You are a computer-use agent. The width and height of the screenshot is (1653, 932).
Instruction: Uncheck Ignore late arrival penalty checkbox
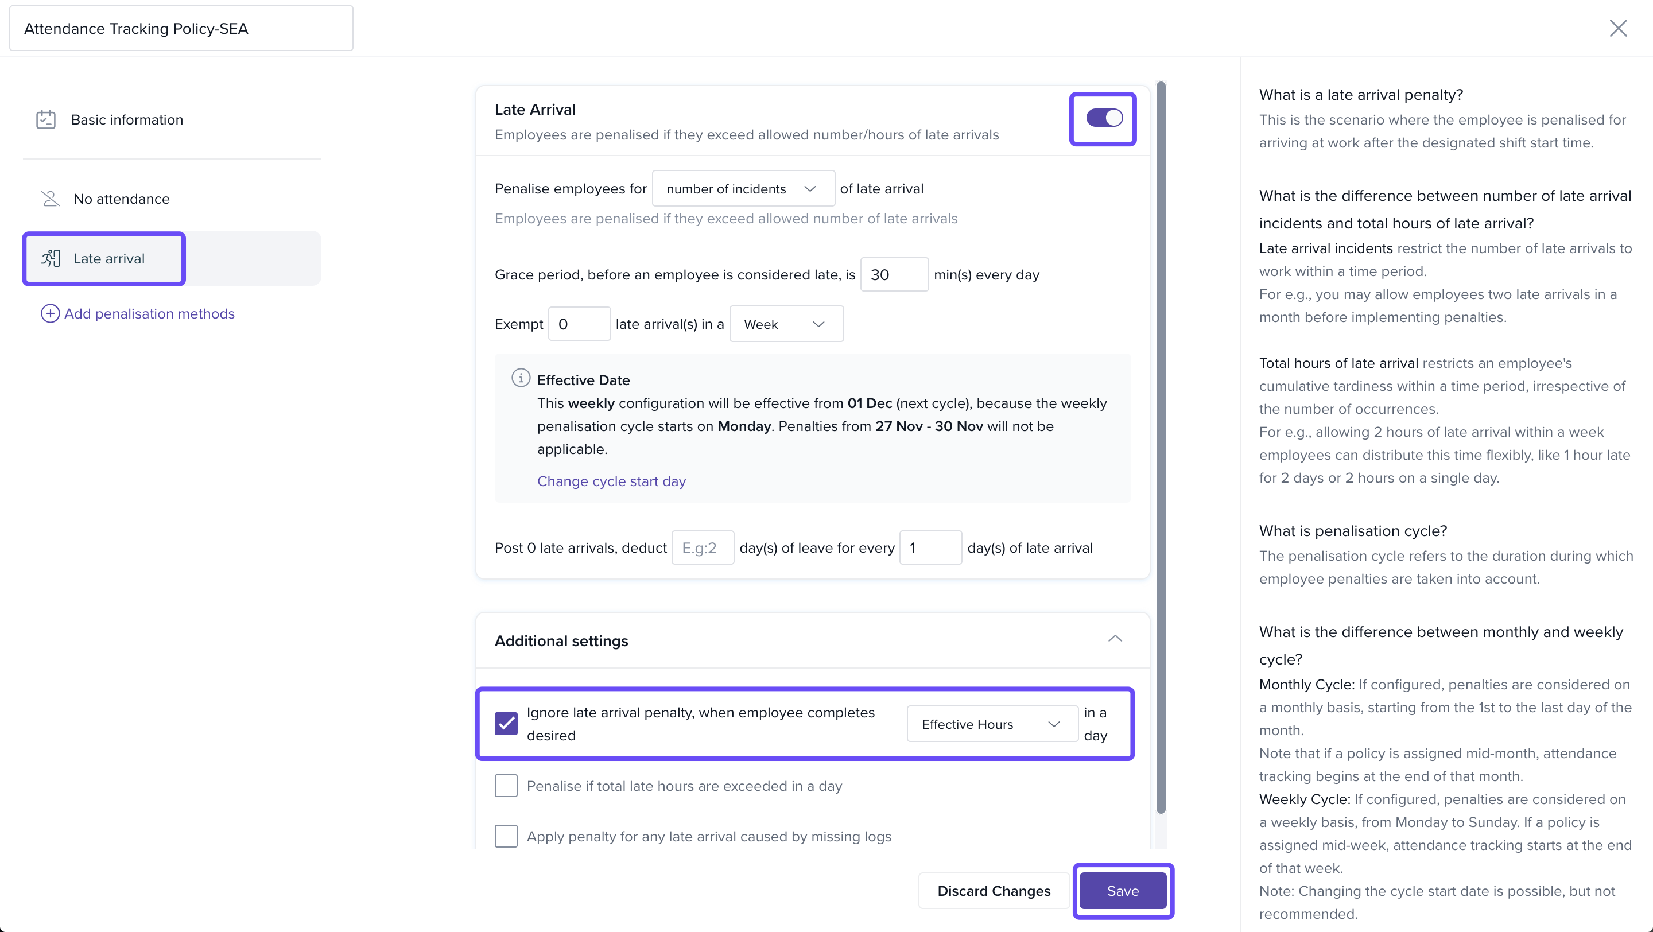(x=506, y=724)
